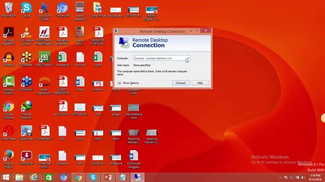
Task: Open the Remote Desktop window system menu icon
Action: click(x=117, y=31)
